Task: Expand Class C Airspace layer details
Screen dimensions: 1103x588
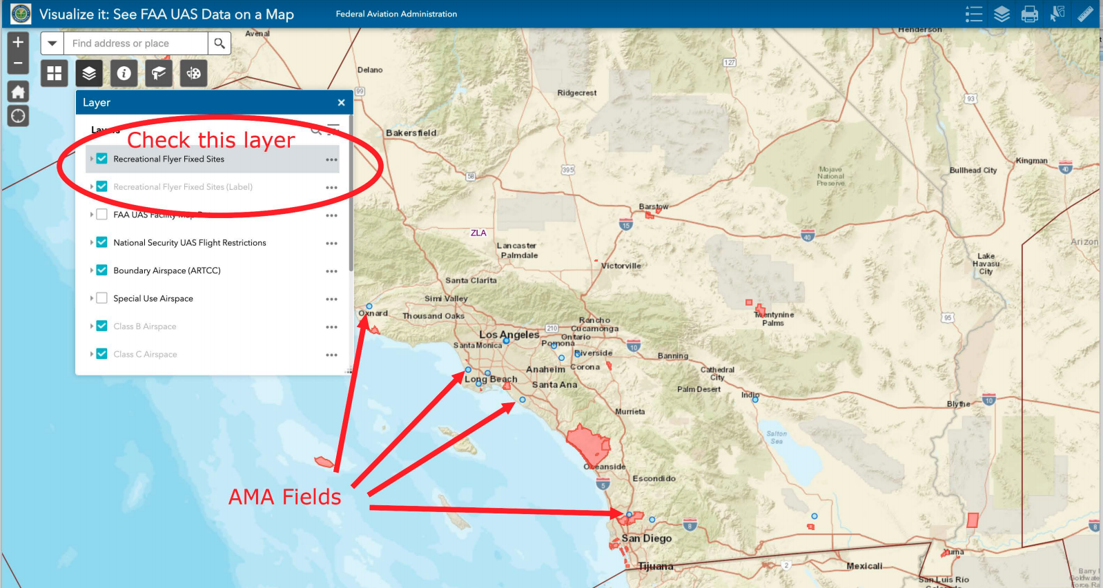Action: pos(91,354)
